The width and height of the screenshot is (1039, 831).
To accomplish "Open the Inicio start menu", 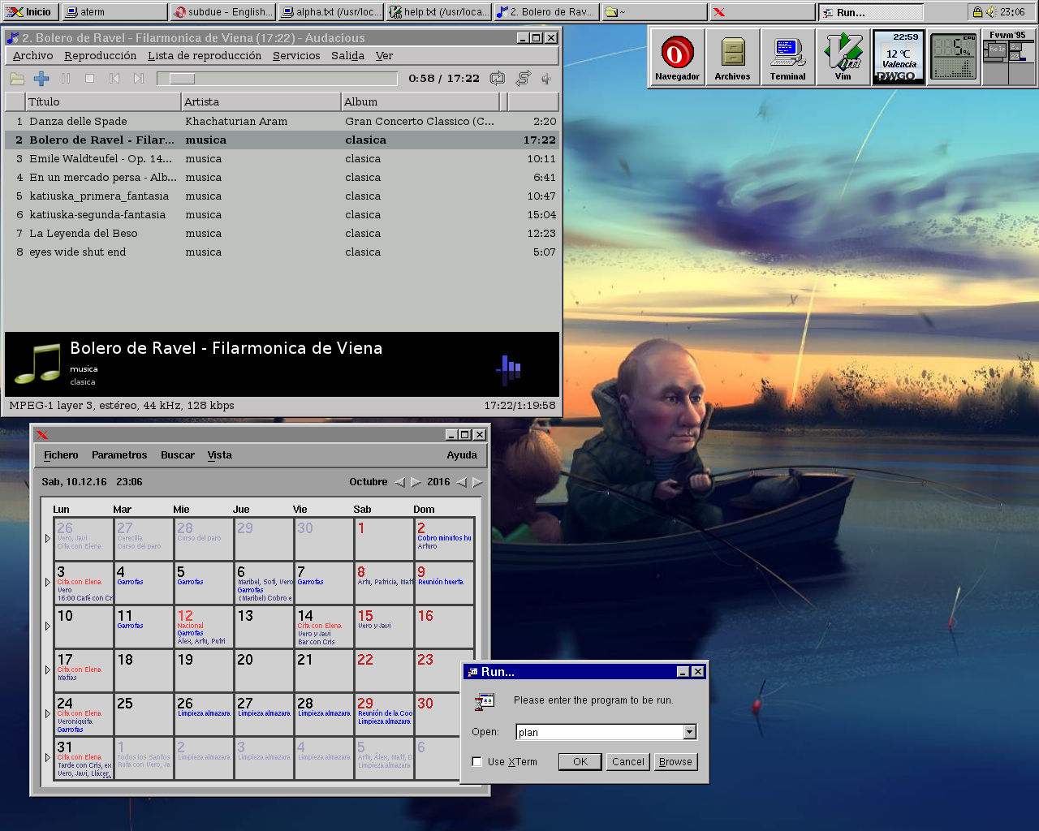I will [x=29, y=12].
